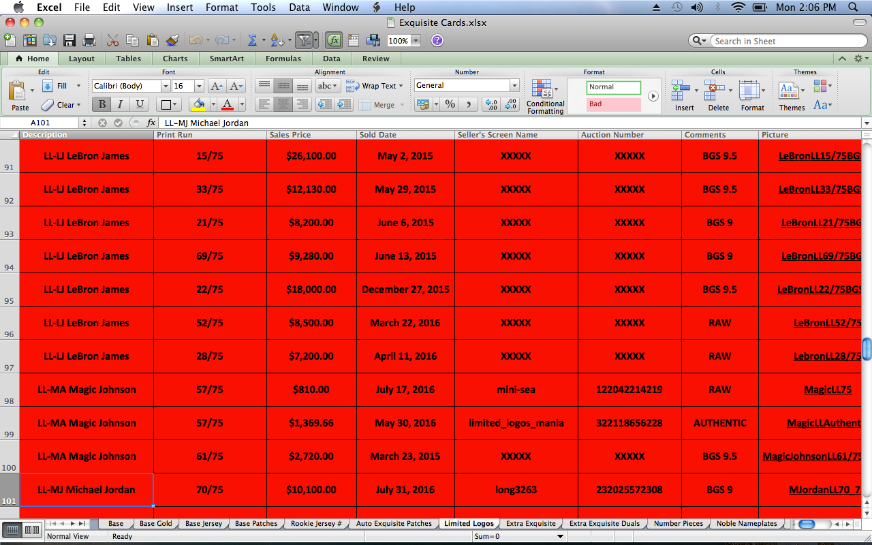This screenshot has width=872, height=545.
Task: Click the Wrap Text button
Action: [374, 86]
